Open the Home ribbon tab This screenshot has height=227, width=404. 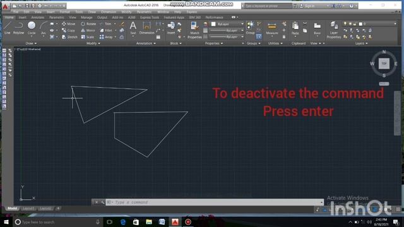(x=9, y=17)
